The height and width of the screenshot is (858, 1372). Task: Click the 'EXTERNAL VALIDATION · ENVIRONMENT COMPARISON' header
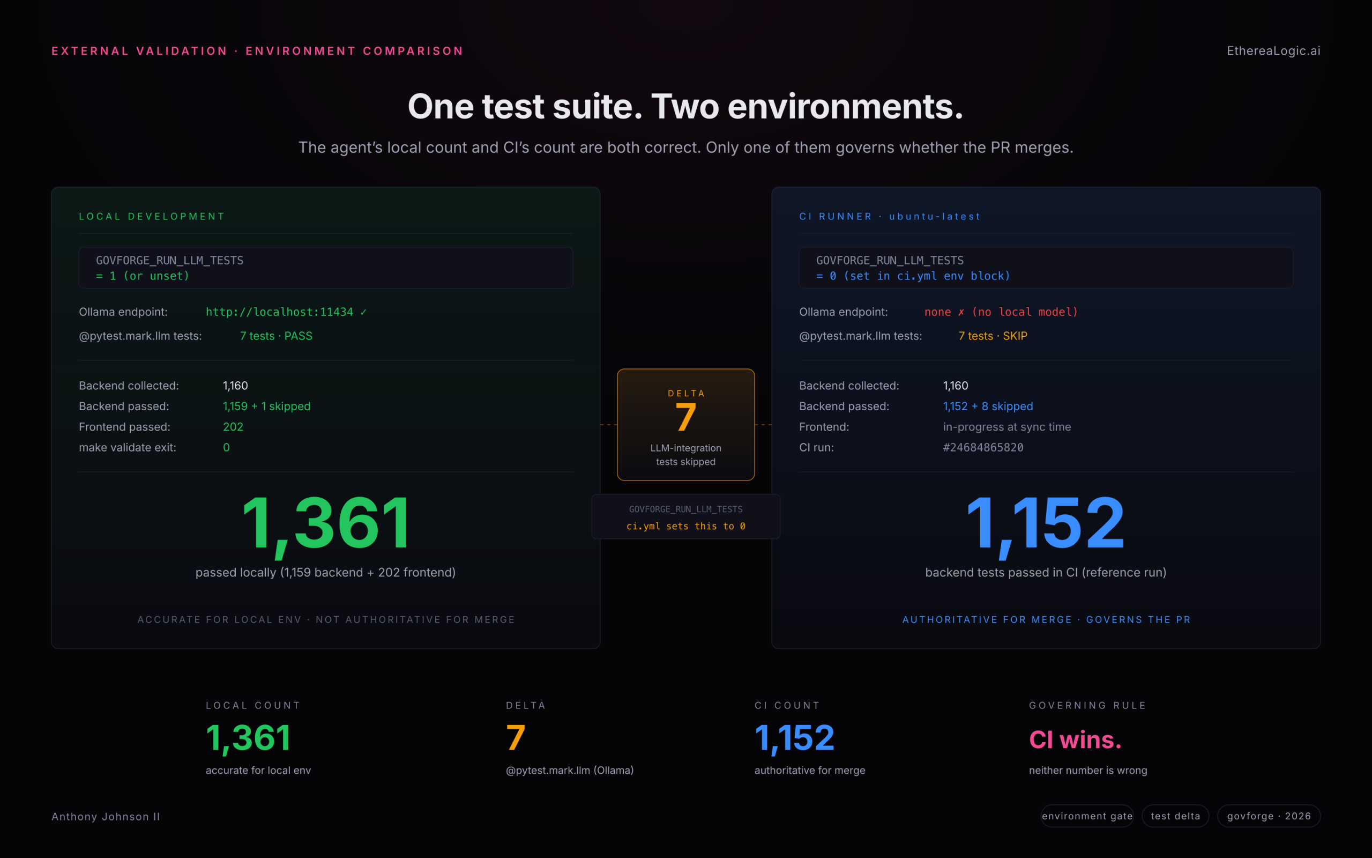point(258,51)
